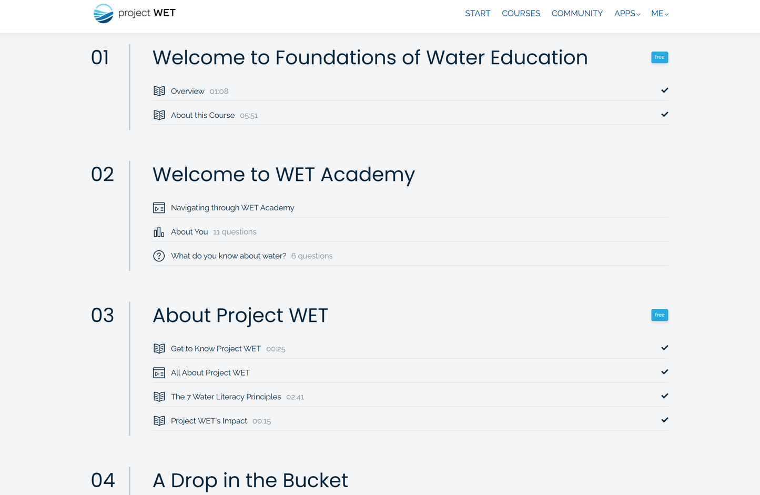
Task: Open the About this Course lesson
Action: (x=202, y=115)
